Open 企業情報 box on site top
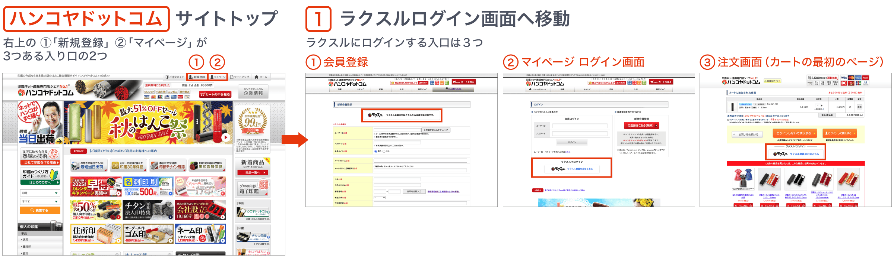The image size is (894, 260). (253, 91)
